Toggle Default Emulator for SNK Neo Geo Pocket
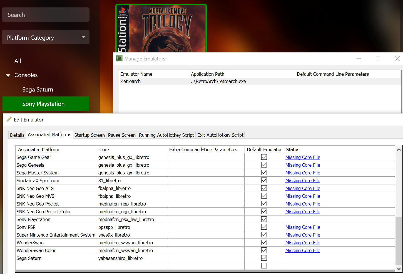 (x=264, y=204)
